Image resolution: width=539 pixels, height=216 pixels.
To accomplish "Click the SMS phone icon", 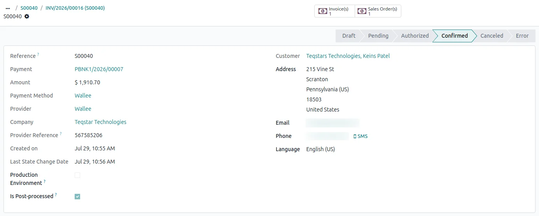I will pos(355,136).
